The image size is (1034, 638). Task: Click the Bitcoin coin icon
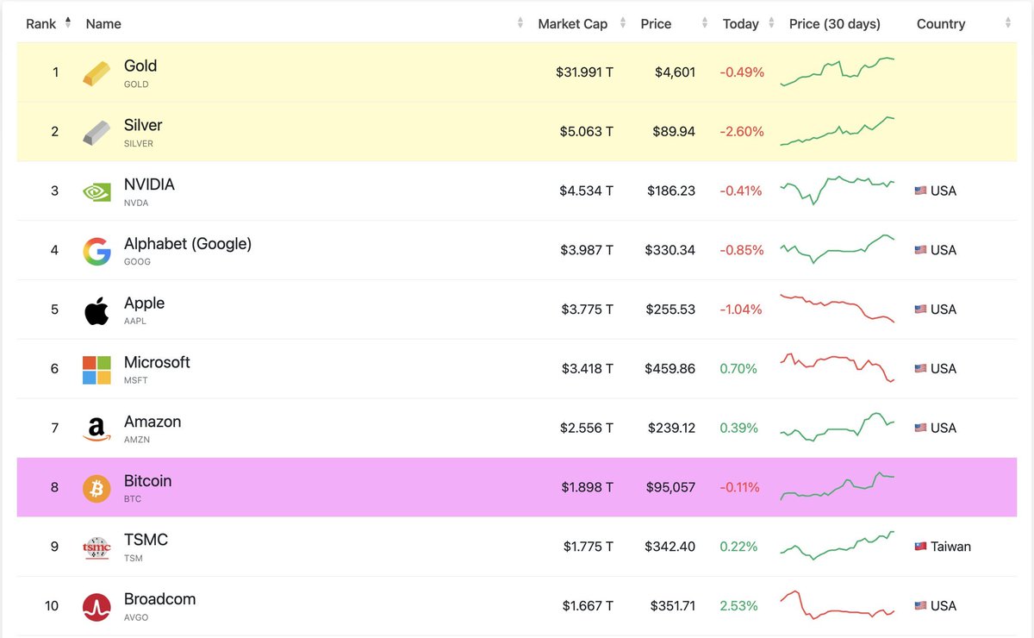96,486
